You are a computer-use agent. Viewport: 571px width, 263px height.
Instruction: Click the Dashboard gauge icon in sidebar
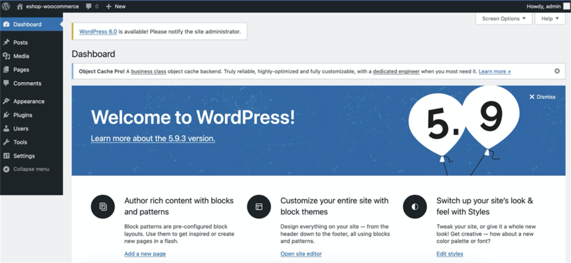(6, 24)
